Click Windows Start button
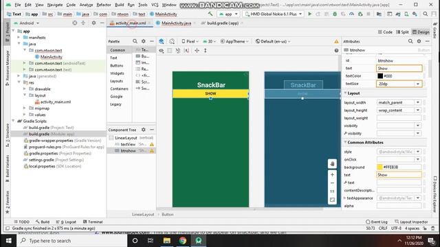This screenshot has width=440, height=247. tap(8, 241)
